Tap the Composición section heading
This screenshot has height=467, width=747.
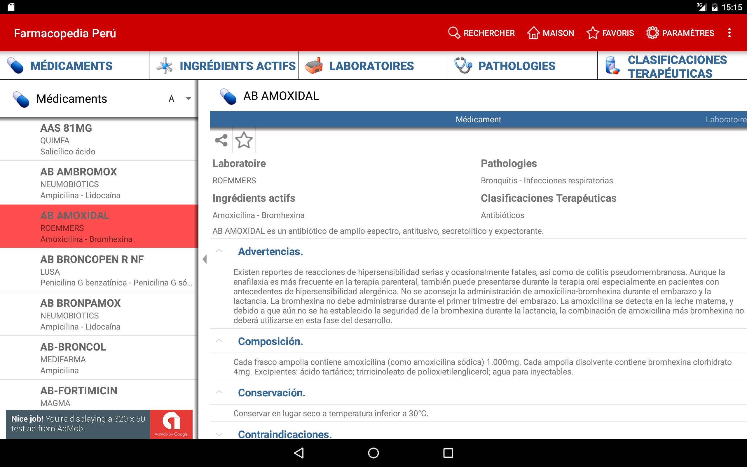[x=270, y=341]
